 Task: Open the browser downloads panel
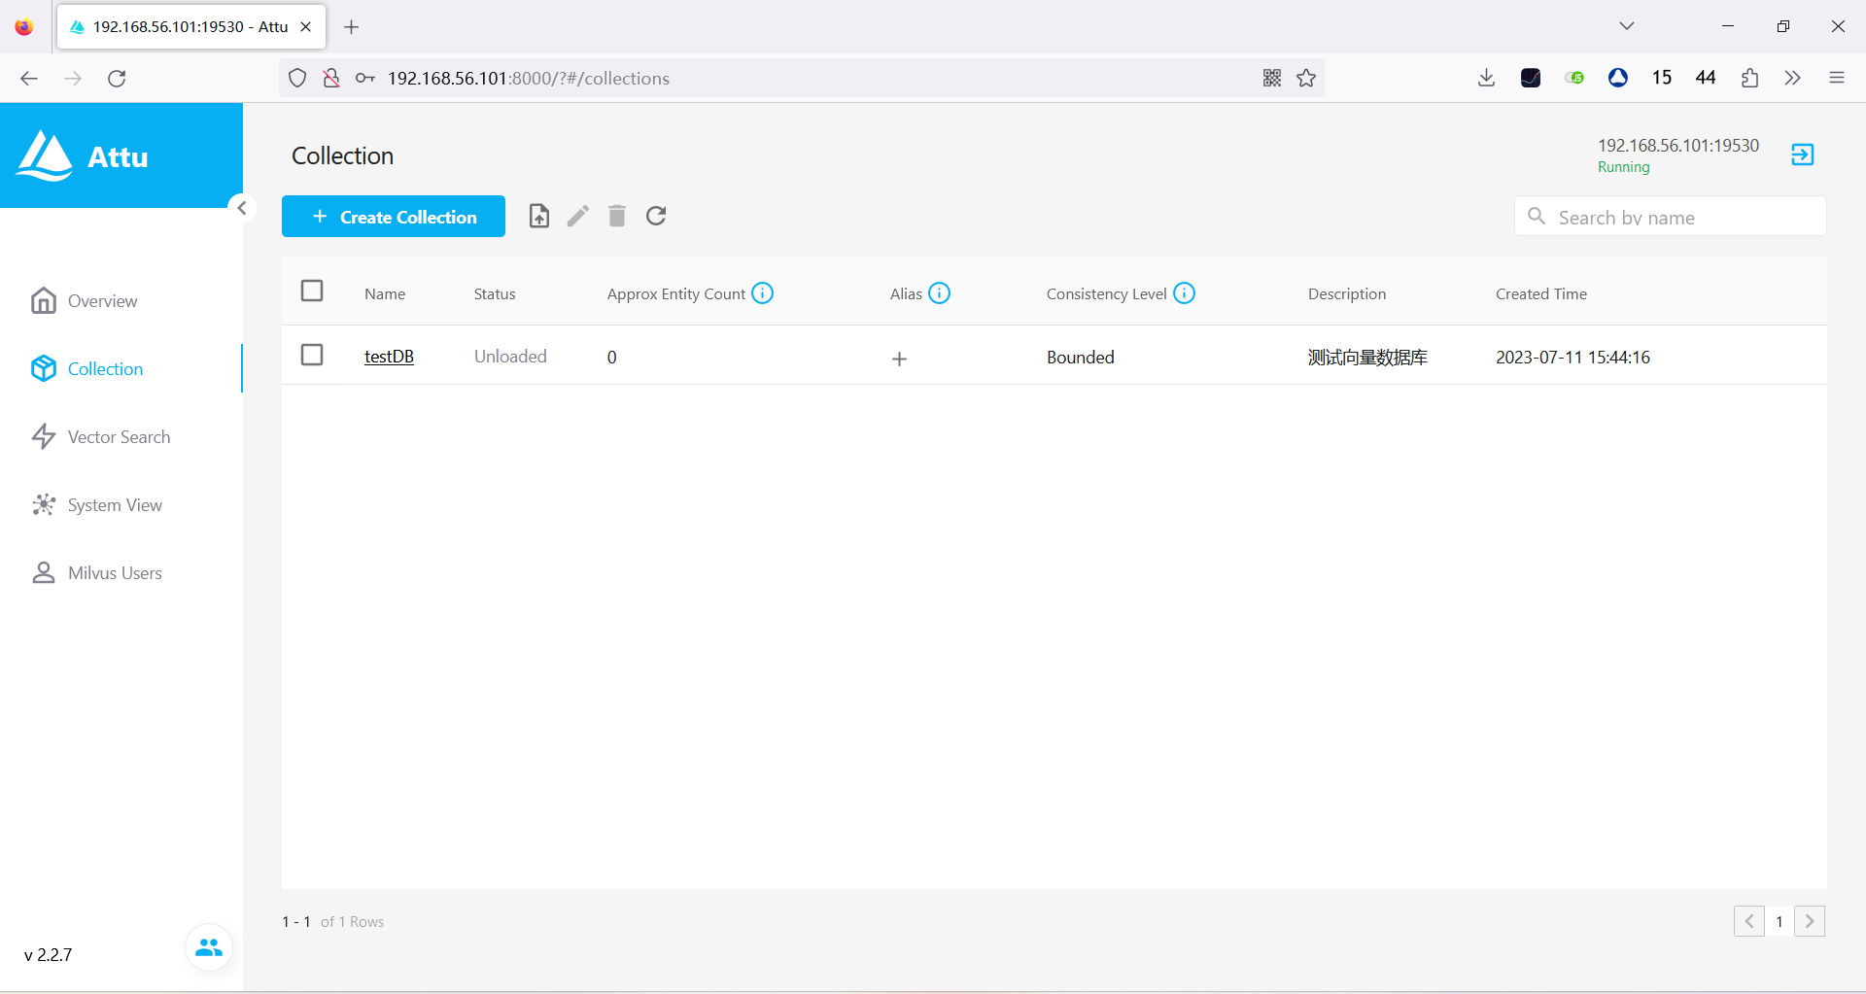(1486, 78)
